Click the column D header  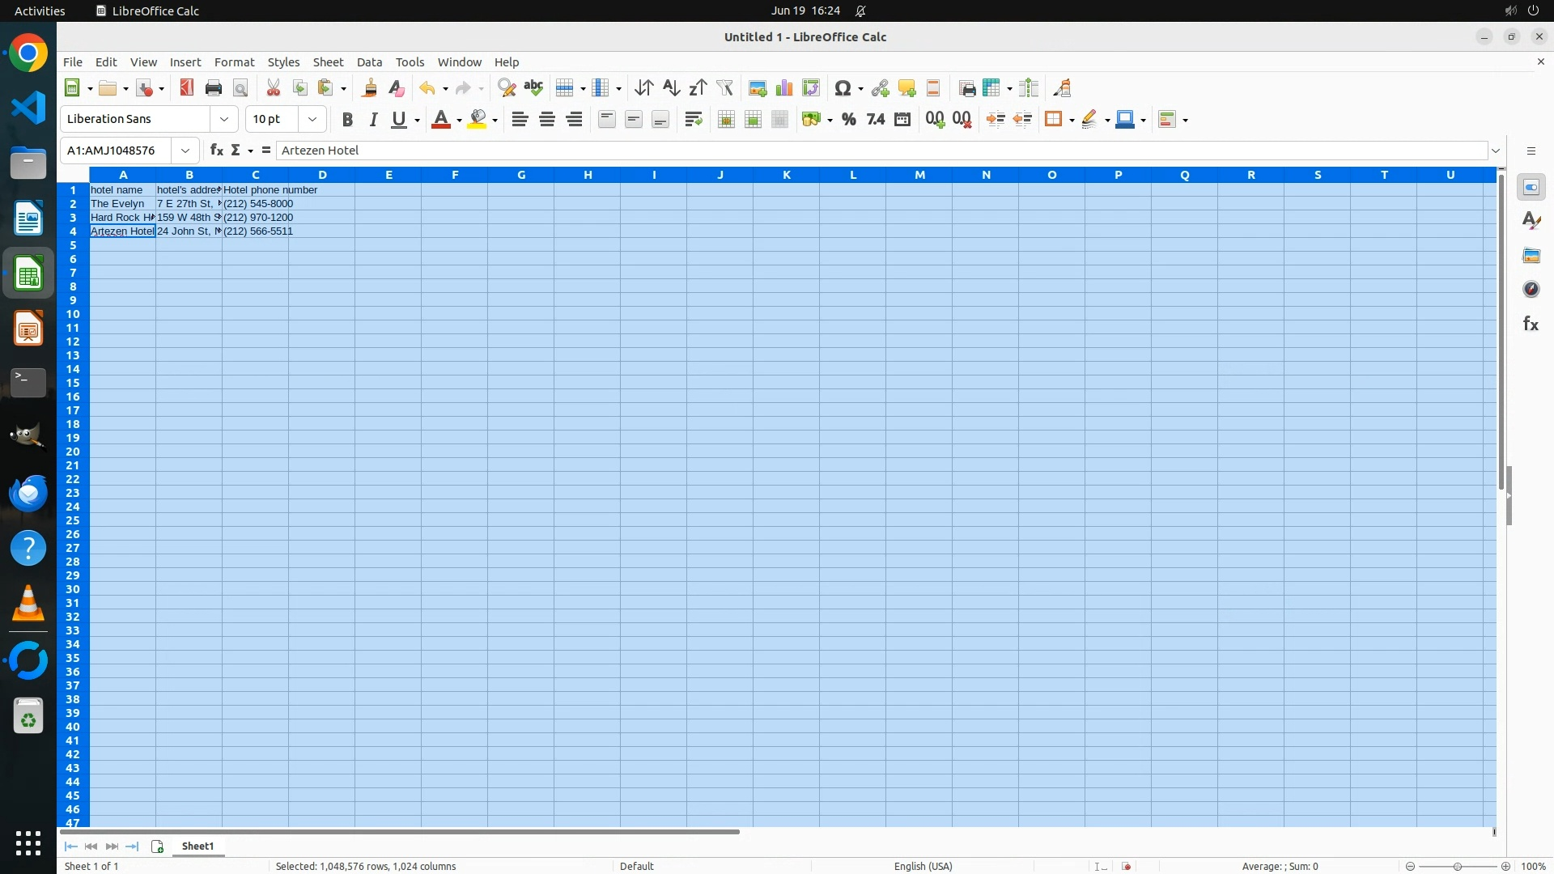click(x=322, y=175)
